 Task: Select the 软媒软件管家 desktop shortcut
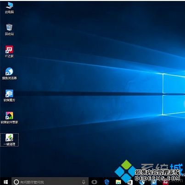[x=9, y=118]
